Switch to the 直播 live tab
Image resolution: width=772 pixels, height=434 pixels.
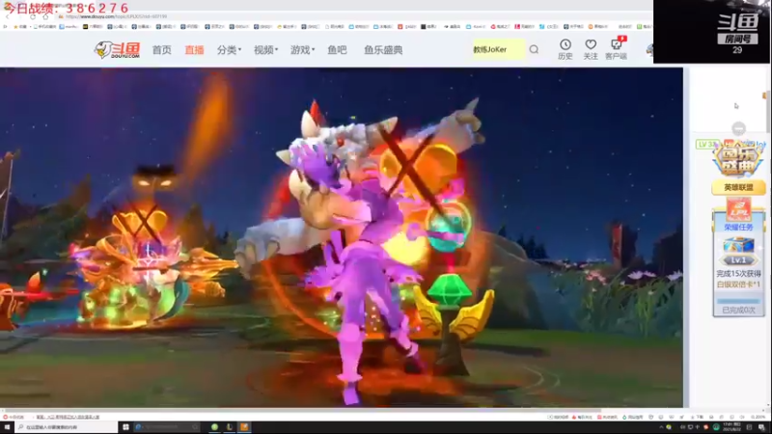[x=194, y=50]
